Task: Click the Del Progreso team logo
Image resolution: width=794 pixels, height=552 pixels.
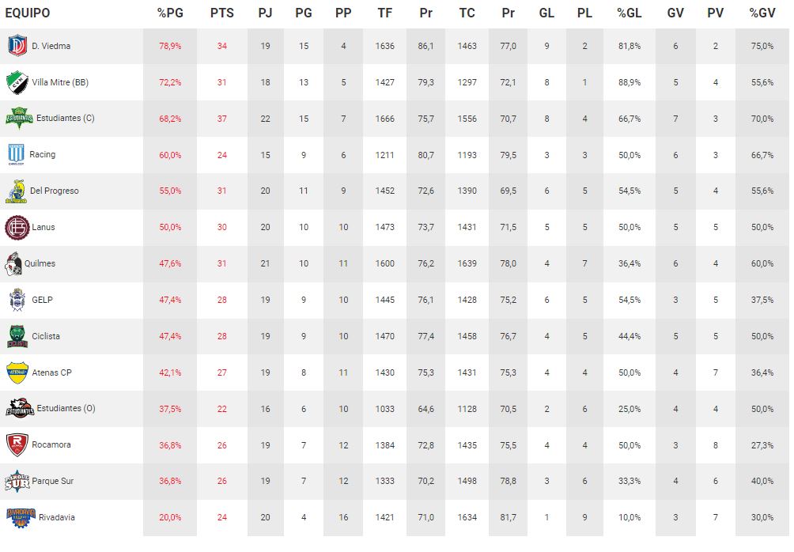Action: pos(16,191)
